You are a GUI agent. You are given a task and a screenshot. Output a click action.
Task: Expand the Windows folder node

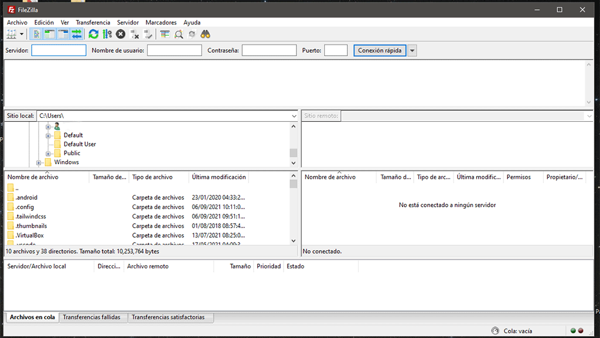tap(39, 163)
